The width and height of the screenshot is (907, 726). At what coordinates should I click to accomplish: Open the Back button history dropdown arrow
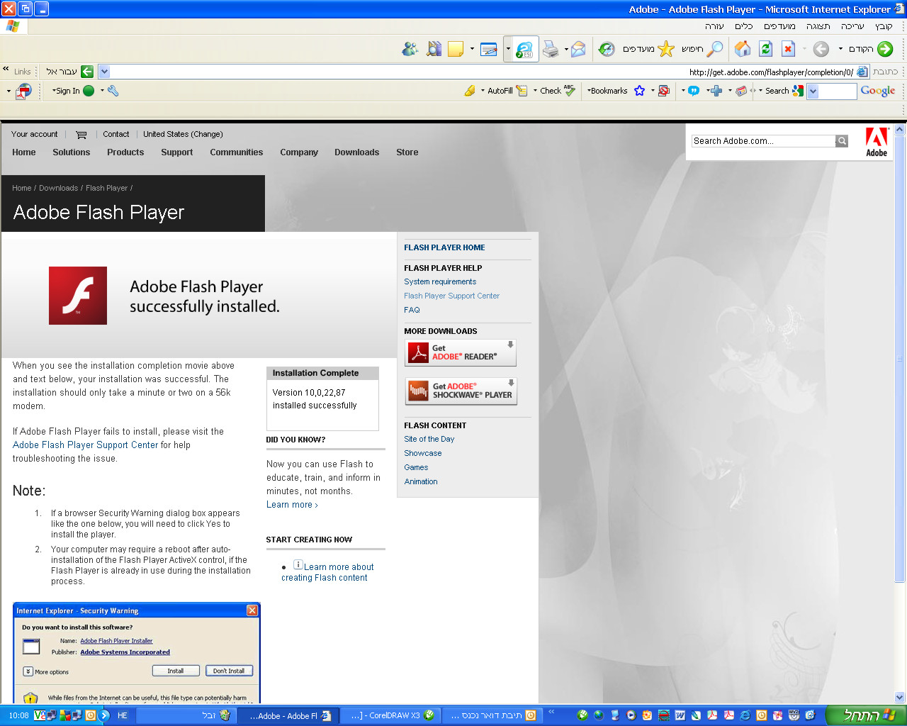840,49
